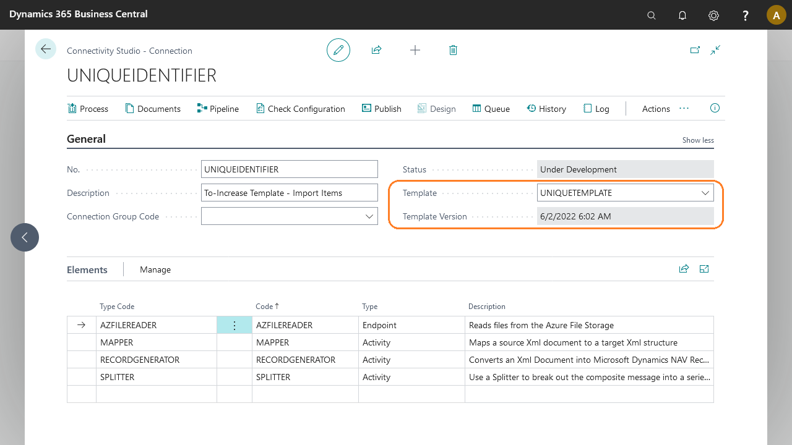This screenshot has width=792, height=445.
Task: Open the Queue action
Action: [491, 109]
